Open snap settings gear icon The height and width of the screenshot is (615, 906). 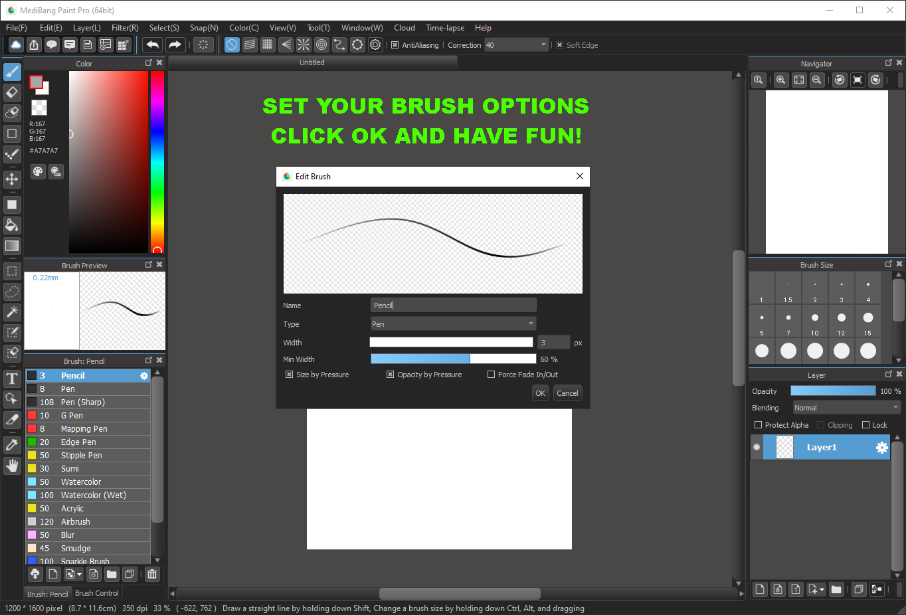coord(375,44)
